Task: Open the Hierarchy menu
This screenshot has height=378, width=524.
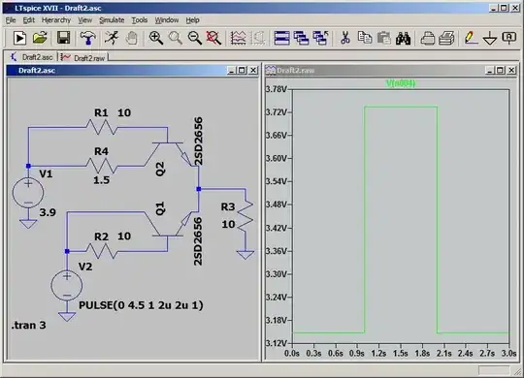Action: coord(56,20)
